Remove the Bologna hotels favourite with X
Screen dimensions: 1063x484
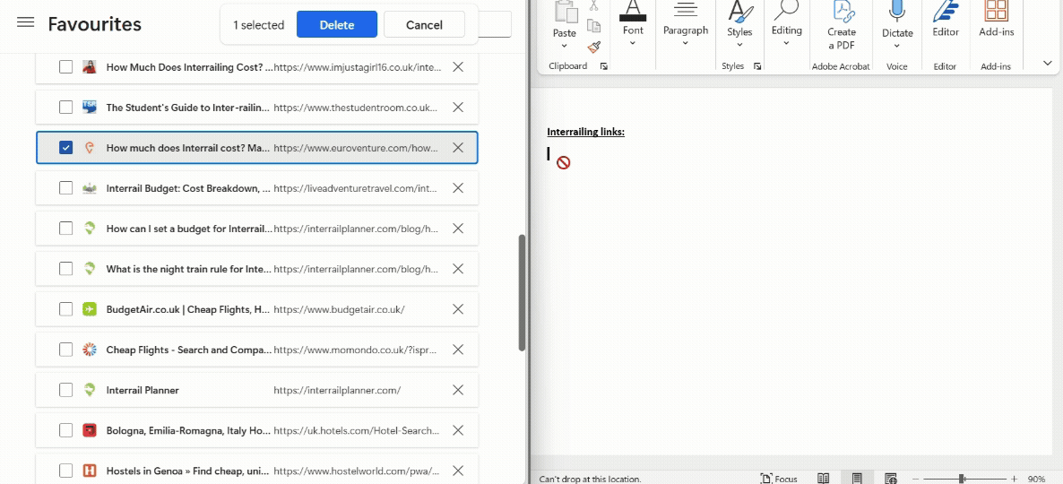(458, 429)
